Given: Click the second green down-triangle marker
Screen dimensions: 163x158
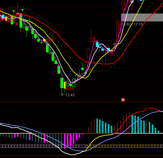Looking at the screenshot, I should [x=22, y=10].
